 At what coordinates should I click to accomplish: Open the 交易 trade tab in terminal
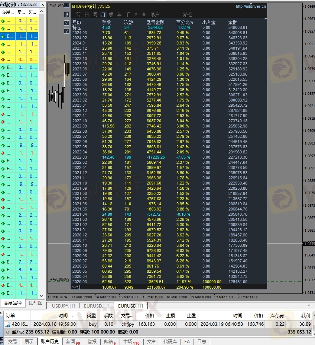(x=13, y=342)
